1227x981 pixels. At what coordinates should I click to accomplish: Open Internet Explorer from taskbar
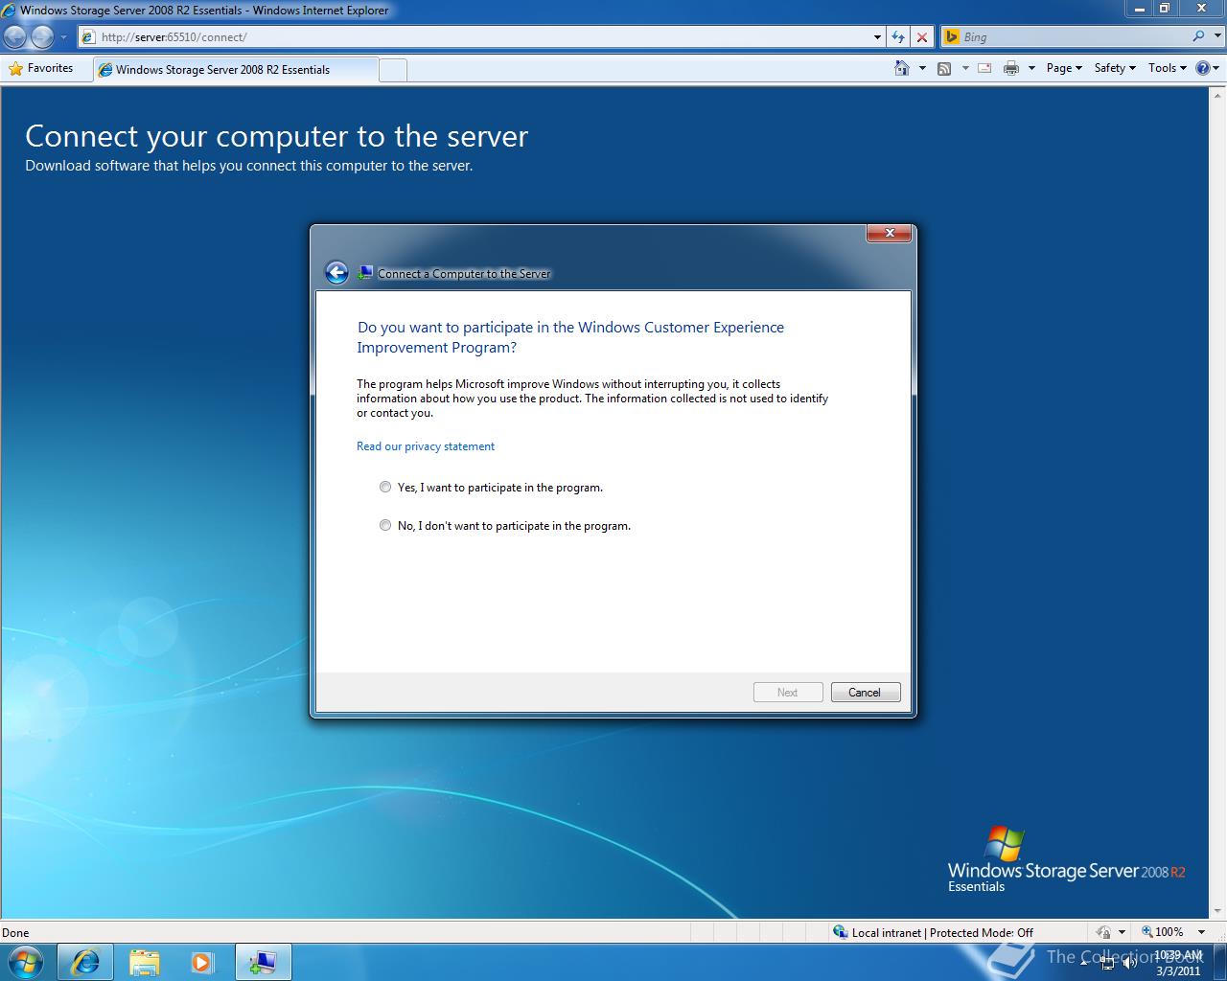point(85,962)
